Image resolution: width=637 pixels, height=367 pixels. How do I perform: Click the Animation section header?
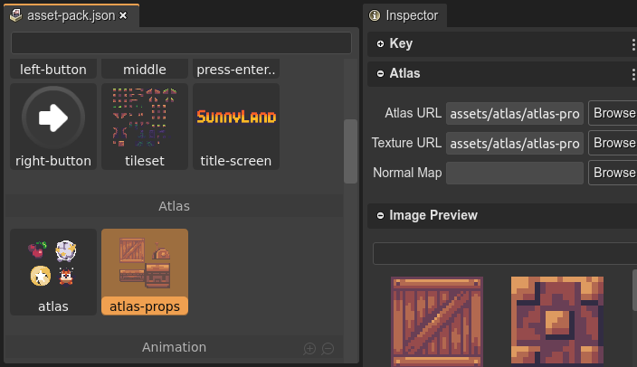pyautogui.click(x=174, y=347)
